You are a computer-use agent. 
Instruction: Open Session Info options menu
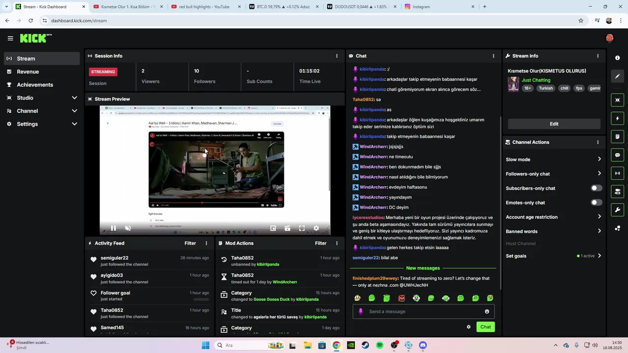click(x=337, y=56)
